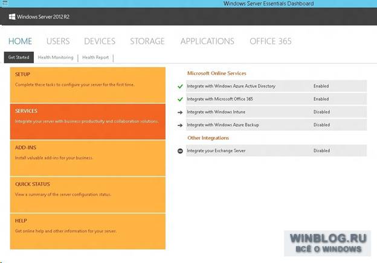Click the Windows logo in header

[x=12, y=16]
